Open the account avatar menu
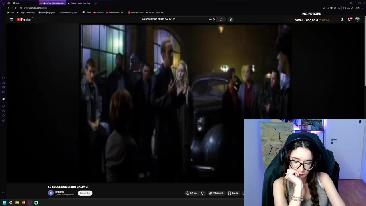 click(x=357, y=19)
